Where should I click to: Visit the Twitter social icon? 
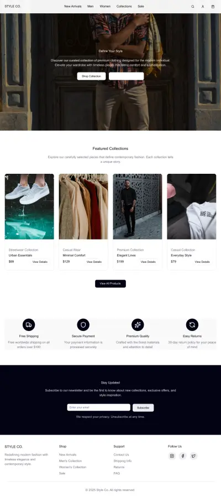(193, 456)
